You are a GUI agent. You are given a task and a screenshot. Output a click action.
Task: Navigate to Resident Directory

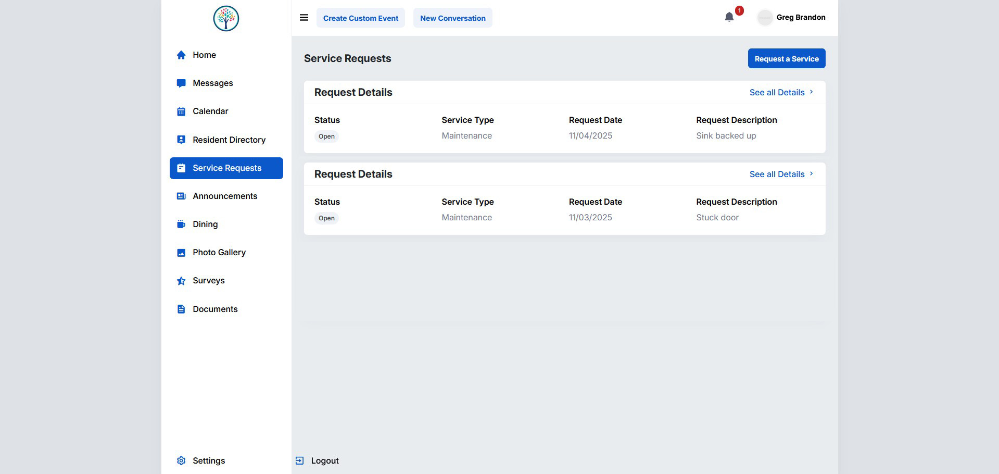(x=226, y=140)
